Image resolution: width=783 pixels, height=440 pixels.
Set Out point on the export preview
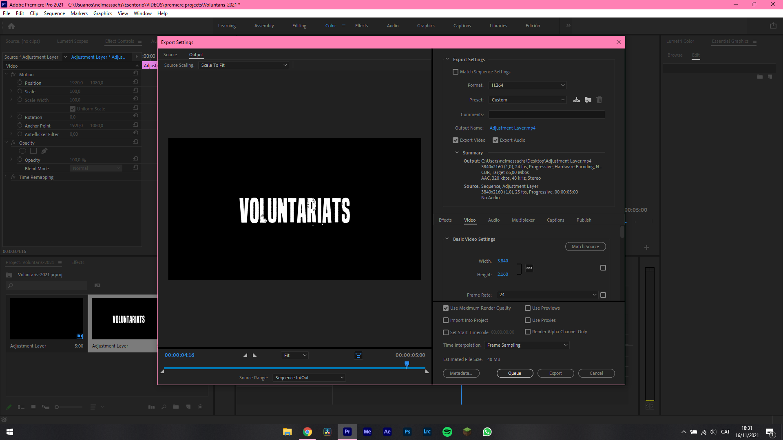pyautogui.click(x=254, y=355)
